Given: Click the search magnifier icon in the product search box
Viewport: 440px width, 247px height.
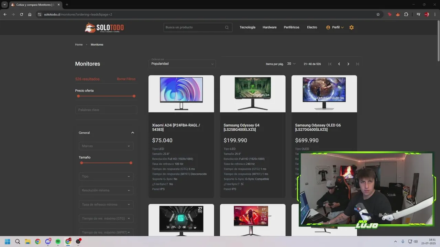Looking at the screenshot, I should click(x=227, y=27).
